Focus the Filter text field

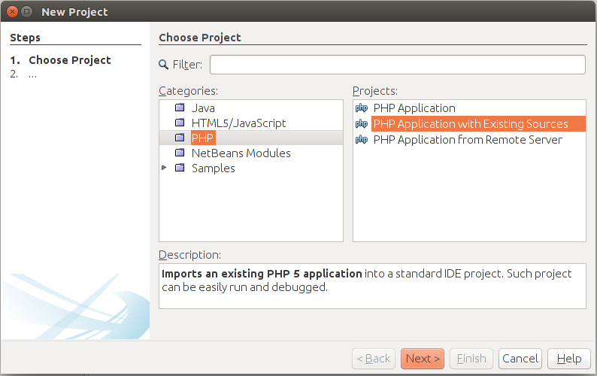[x=398, y=65]
